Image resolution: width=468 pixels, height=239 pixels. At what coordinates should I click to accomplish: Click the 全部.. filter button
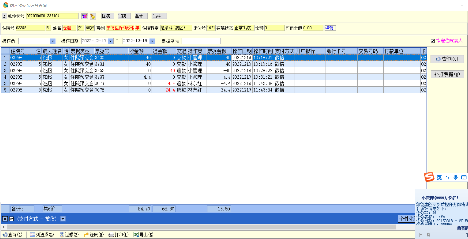pos(141,16)
